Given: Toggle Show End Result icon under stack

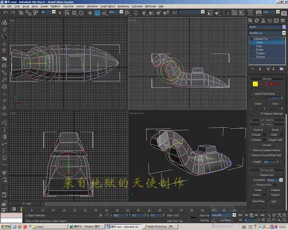Looking at the screenshot, I should (x=260, y=69).
